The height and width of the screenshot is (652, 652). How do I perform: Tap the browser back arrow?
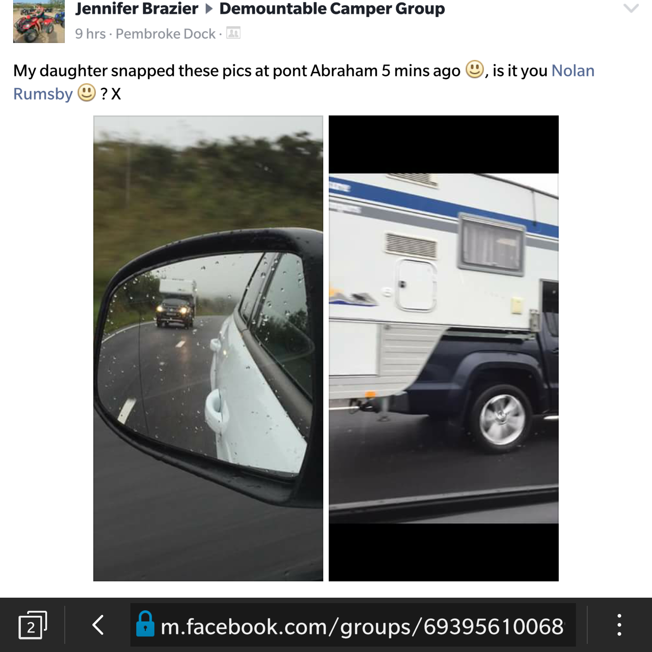tap(98, 625)
